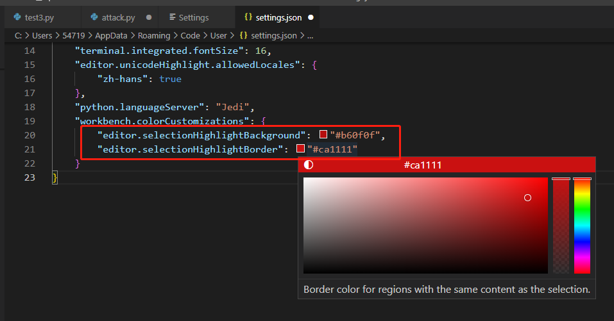The height and width of the screenshot is (321, 614).
Task: Click the Settings tab list icon
Action: pyautogui.click(x=173, y=17)
